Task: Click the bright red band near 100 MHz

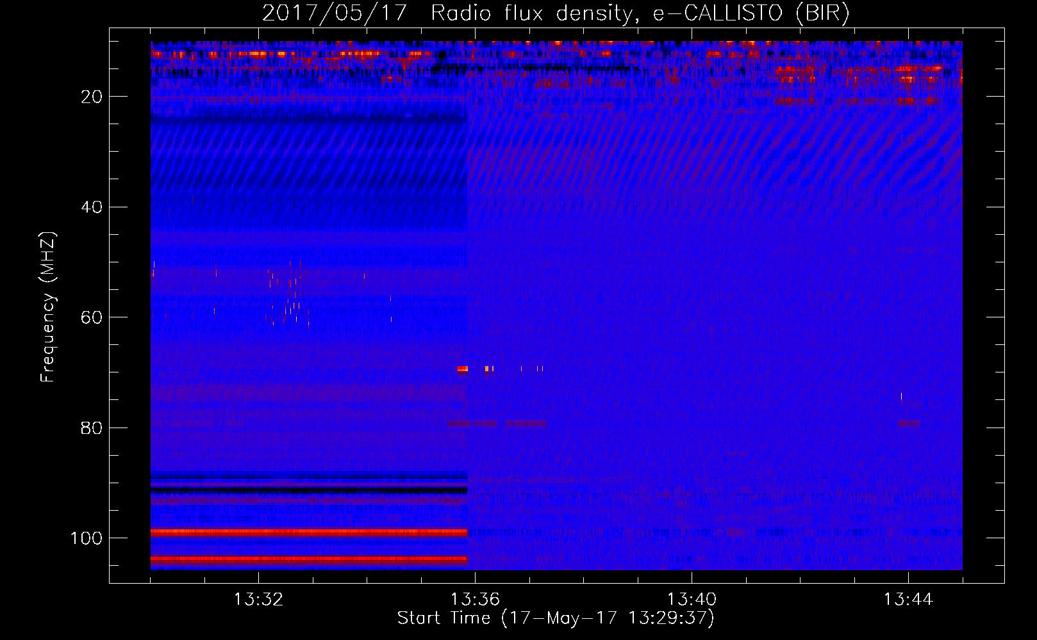Action: tap(309, 532)
